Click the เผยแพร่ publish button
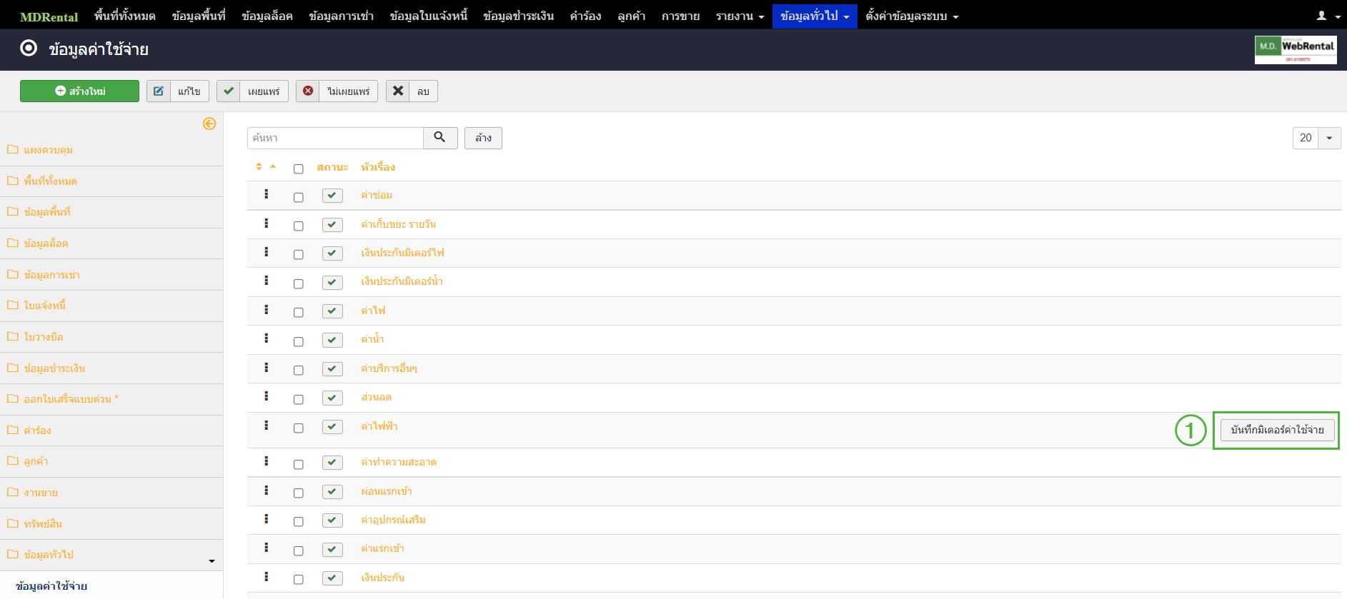 (252, 91)
